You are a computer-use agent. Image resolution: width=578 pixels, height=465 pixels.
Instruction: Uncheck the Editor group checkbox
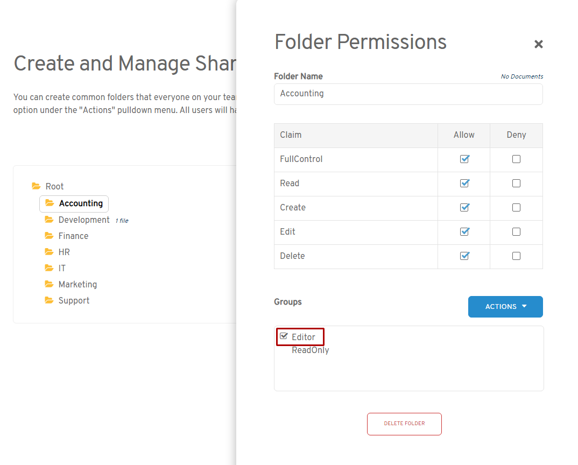pyautogui.click(x=284, y=336)
